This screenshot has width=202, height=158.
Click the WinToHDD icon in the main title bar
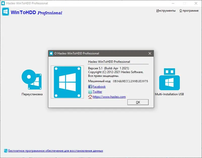tap(3, 3)
